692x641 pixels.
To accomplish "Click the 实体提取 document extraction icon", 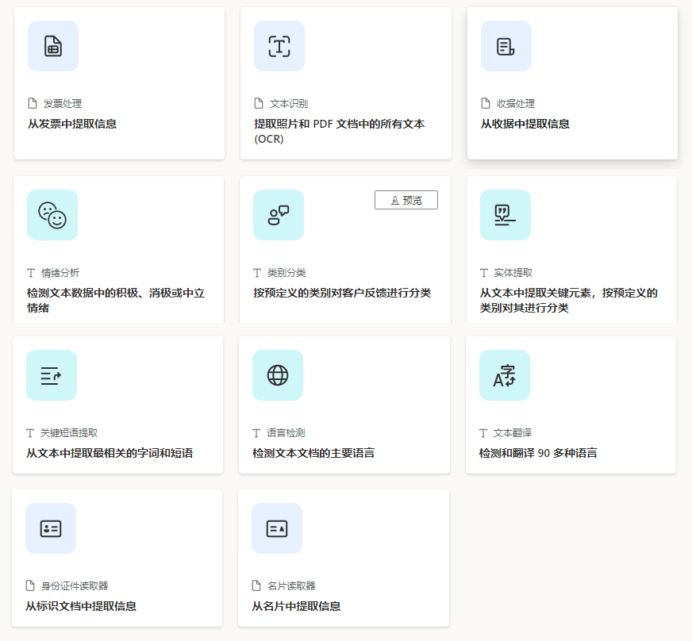I will [x=505, y=215].
